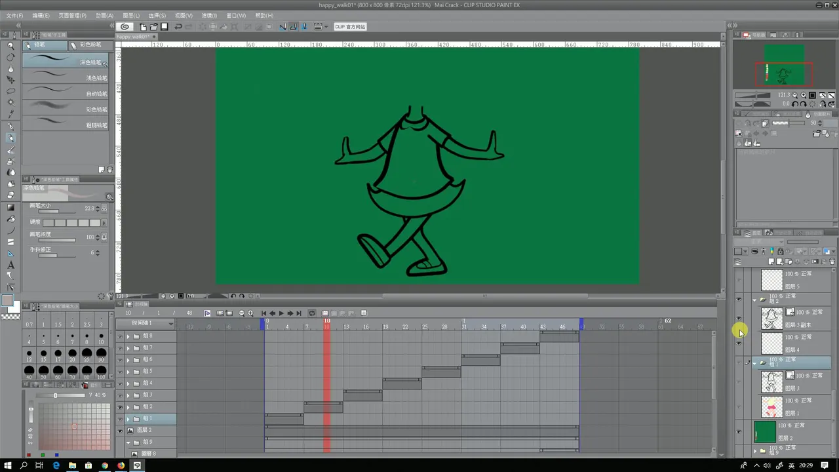This screenshot has height=472, width=839.
Task: Redo the action in the toolbar
Action: [x=189, y=27]
